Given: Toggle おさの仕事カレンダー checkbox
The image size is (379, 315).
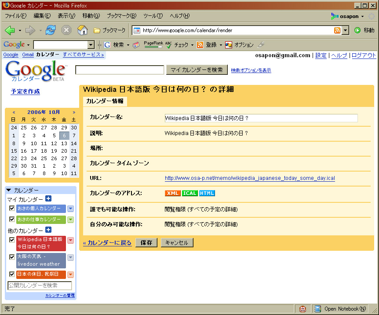Looking at the screenshot, I should [x=12, y=219].
